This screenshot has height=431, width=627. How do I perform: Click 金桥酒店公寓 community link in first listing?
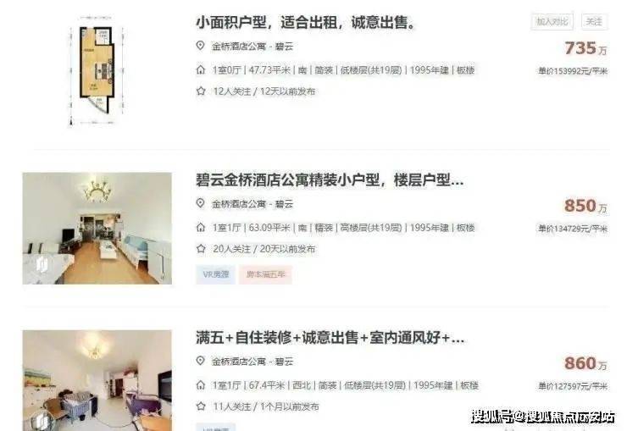coord(239,47)
